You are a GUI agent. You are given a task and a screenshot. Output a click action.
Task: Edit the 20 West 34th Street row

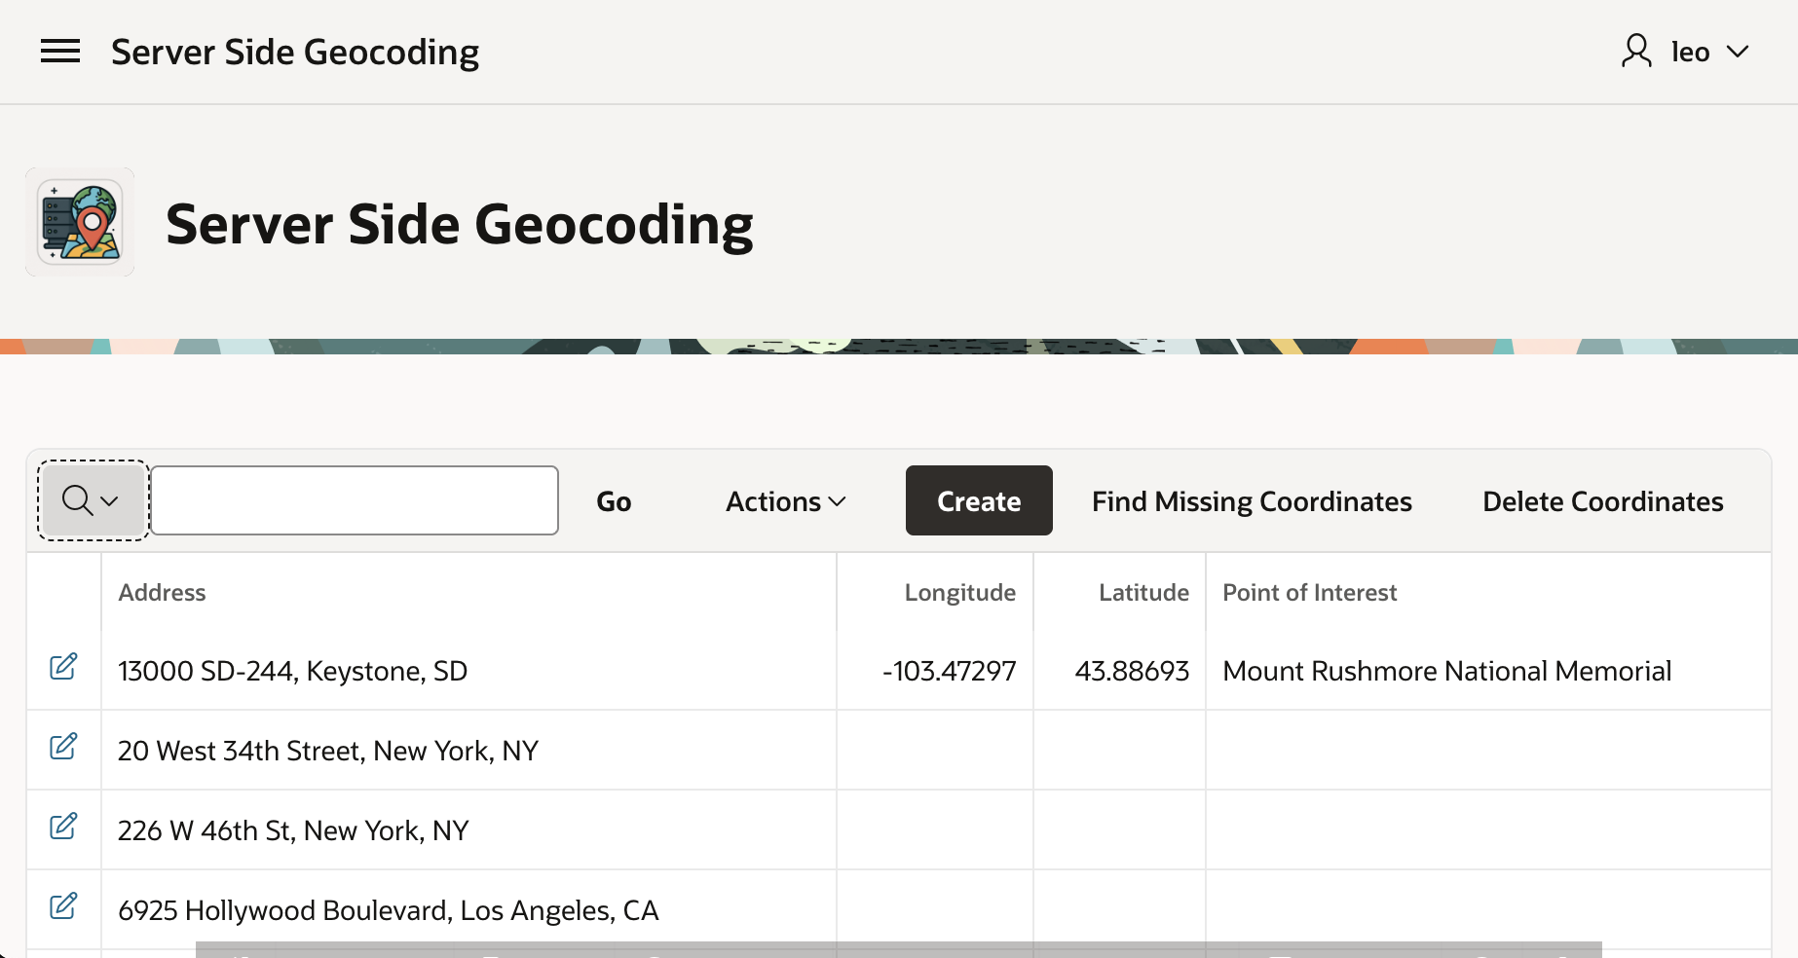click(63, 747)
